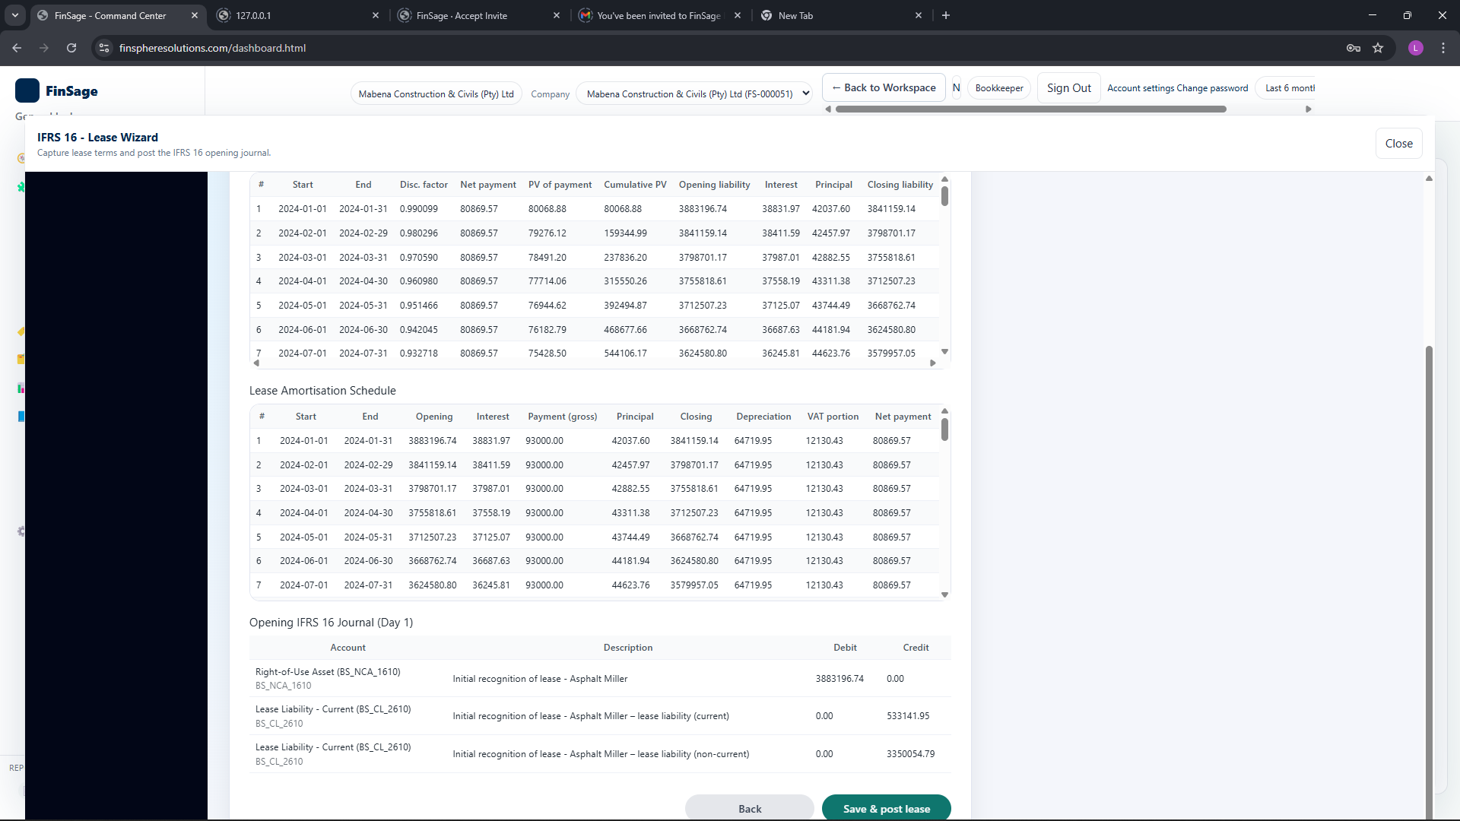Image resolution: width=1460 pixels, height=821 pixels.
Task: Open the tab search dropdown arrow
Action: [x=14, y=15]
